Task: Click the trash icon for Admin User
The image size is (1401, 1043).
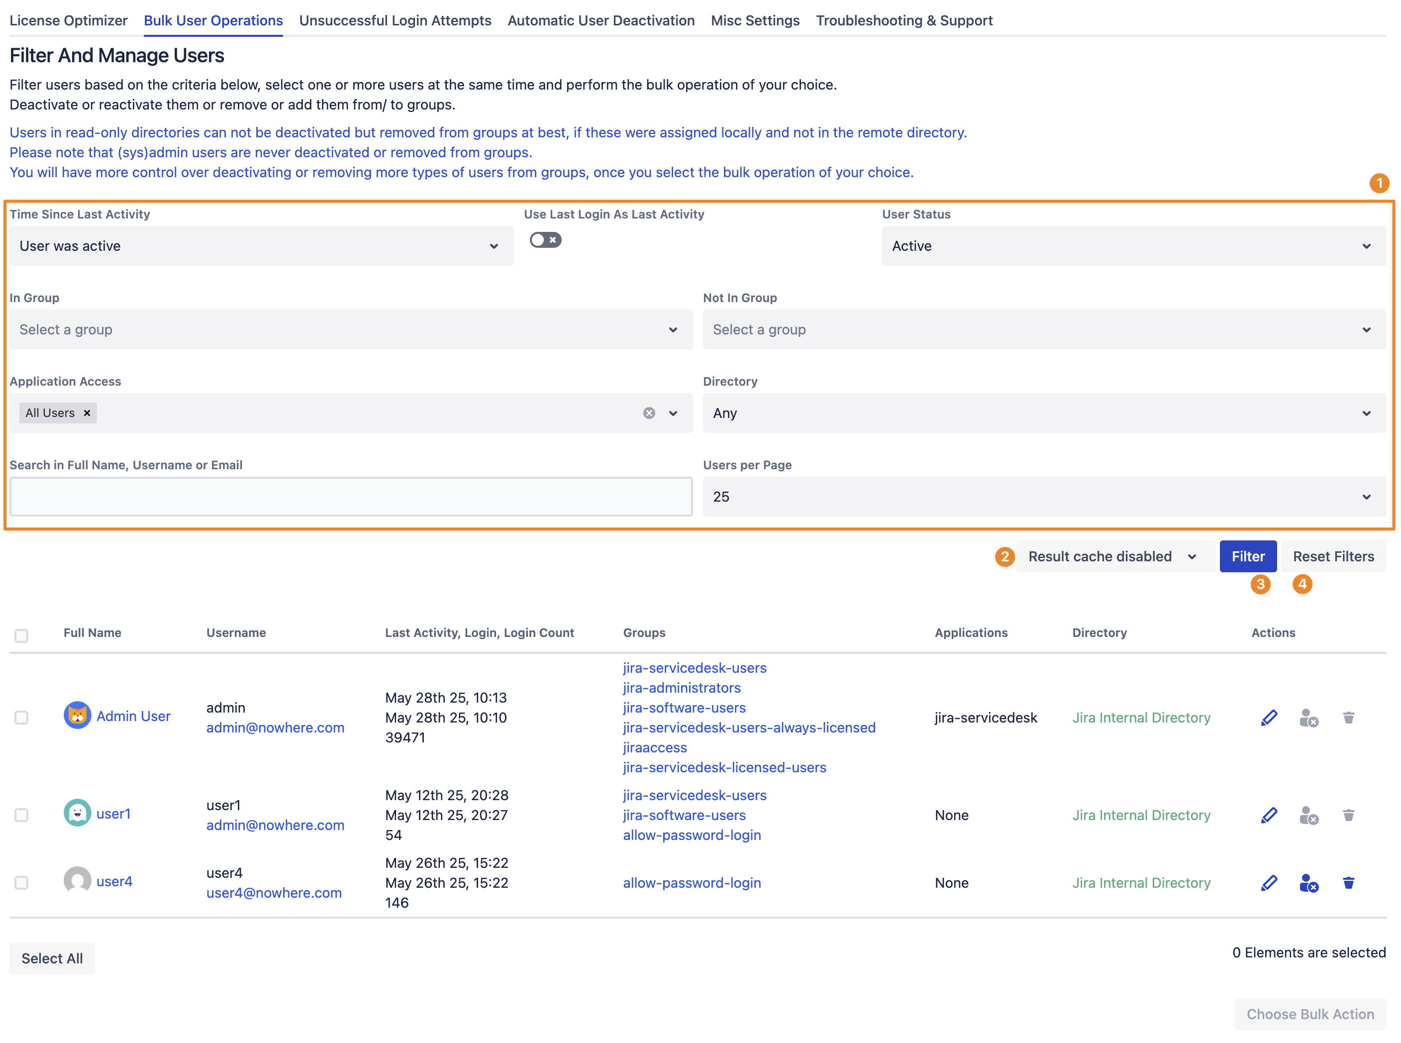Action: [x=1348, y=718]
